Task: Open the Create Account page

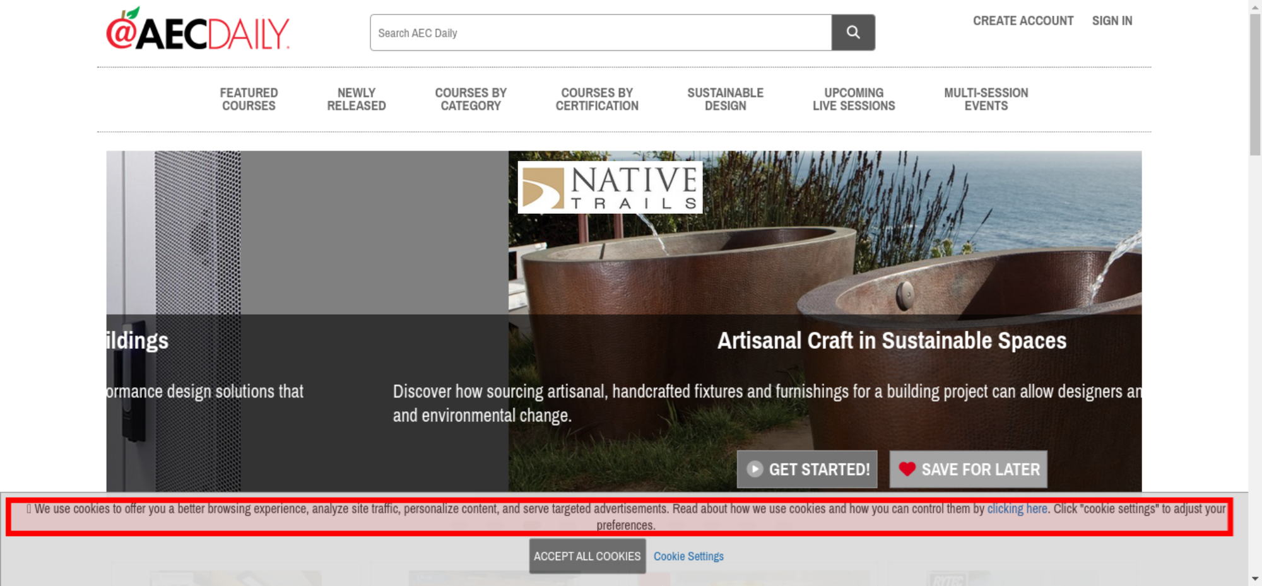Action: pyautogui.click(x=1023, y=21)
